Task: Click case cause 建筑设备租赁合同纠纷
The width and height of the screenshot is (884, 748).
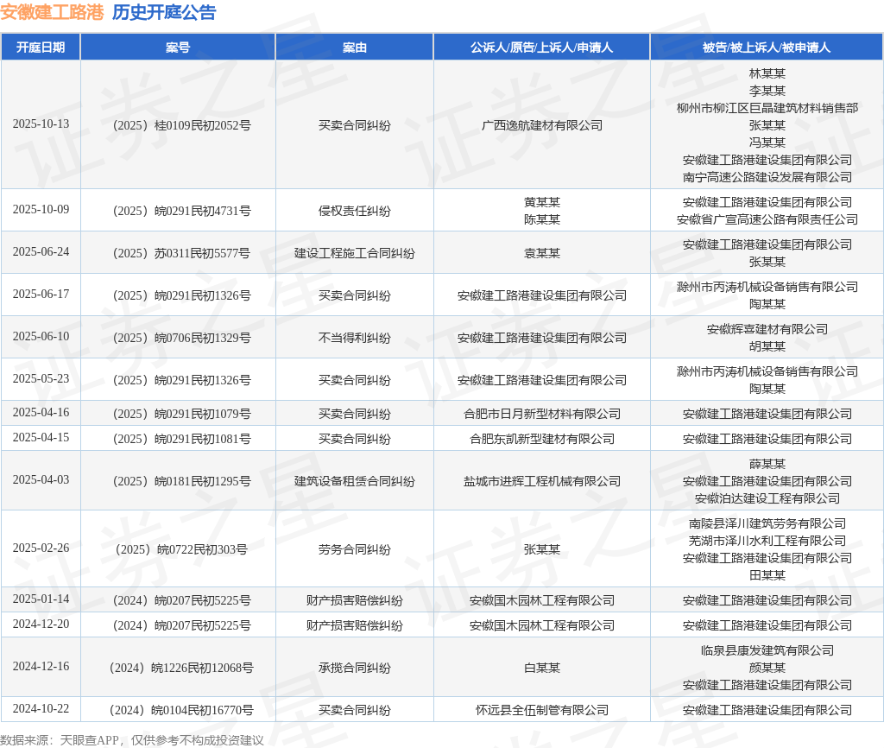Action: click(355, 481)
